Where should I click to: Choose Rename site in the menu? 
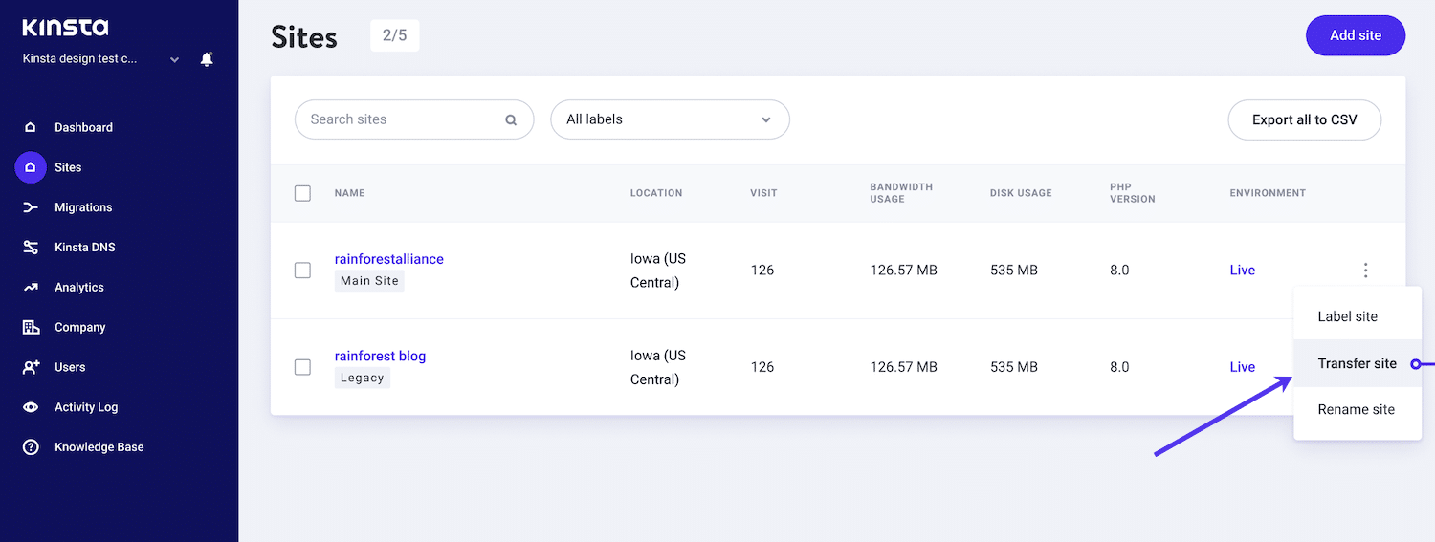click(1356, 409)
